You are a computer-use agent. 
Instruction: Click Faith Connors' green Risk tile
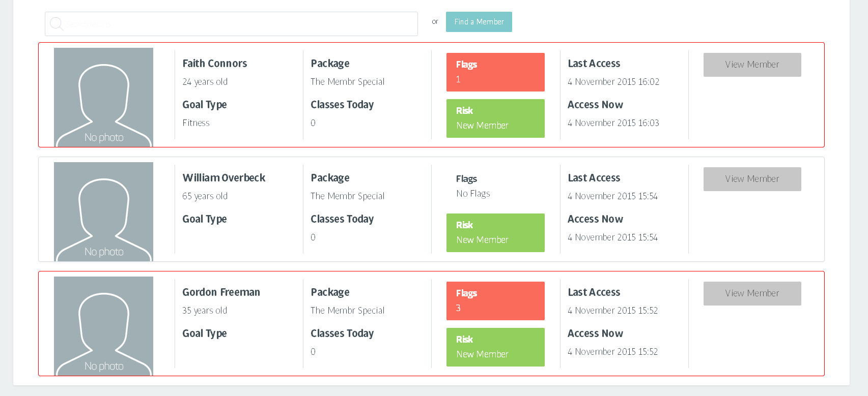click(495, 118)
